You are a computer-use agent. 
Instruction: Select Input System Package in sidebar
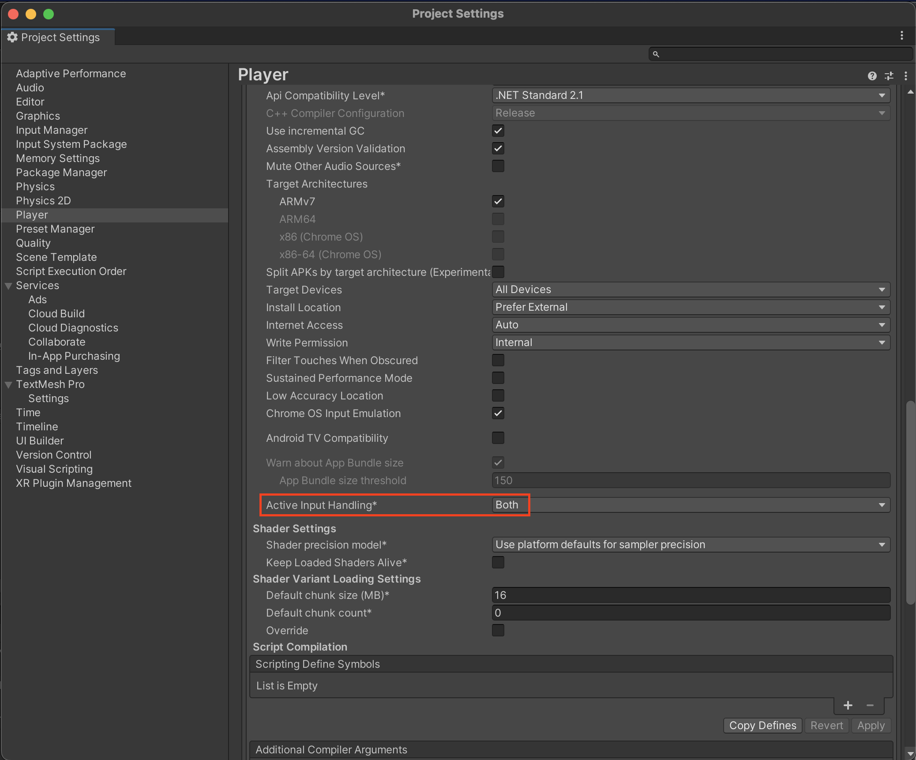coord(71,144)
